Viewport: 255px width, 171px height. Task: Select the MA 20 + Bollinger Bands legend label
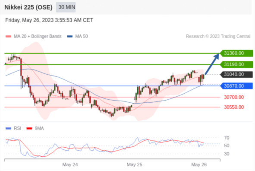tap(38, 36)
